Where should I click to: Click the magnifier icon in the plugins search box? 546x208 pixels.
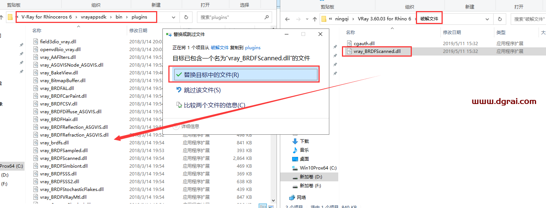pyautogui.click(x=266, y=17)
